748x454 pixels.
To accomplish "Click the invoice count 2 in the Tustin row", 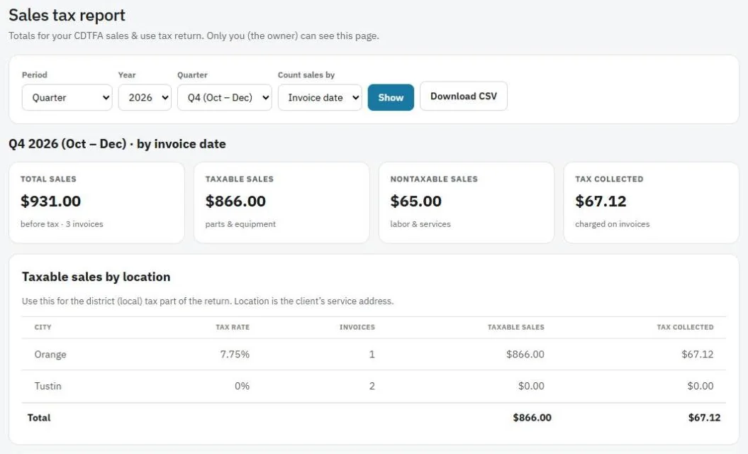I will coord(372,386).
